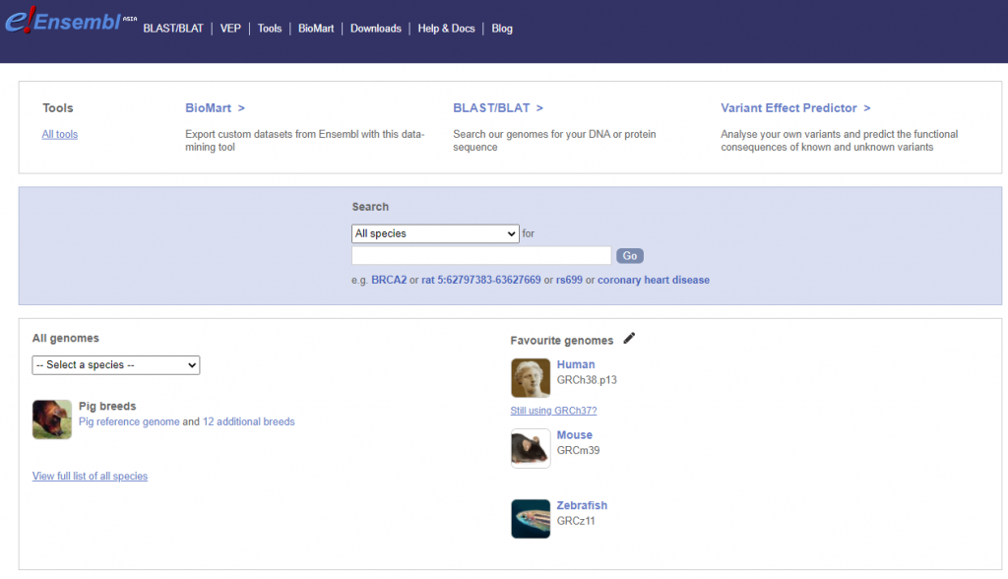1008x579 pixels.
Task: Click the Pig breeds thumbnail image
Action: 51,419
